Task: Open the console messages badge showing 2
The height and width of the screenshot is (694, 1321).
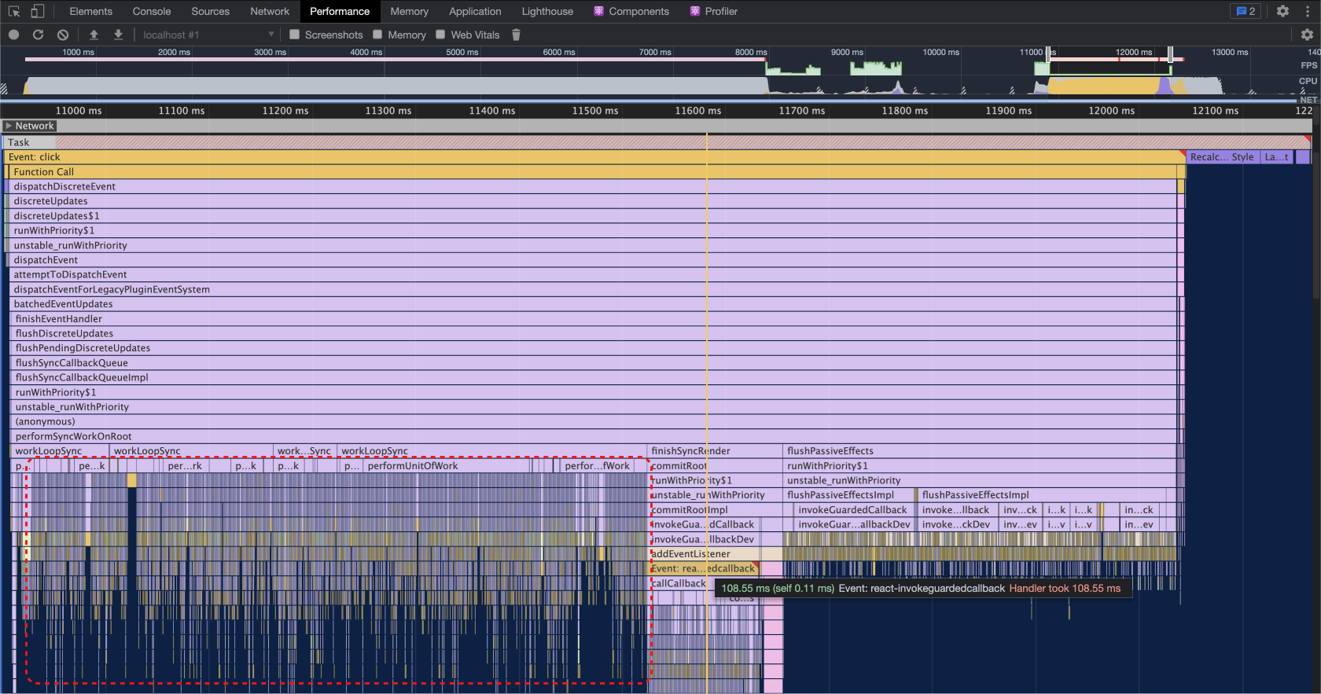Action: coord(1246,11)
